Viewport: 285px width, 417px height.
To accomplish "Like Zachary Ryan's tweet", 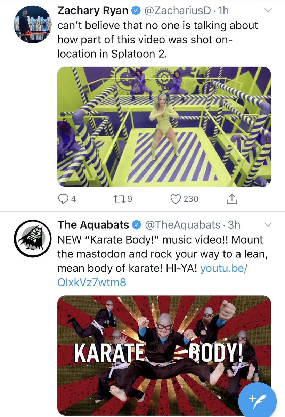I will (184, 199).
